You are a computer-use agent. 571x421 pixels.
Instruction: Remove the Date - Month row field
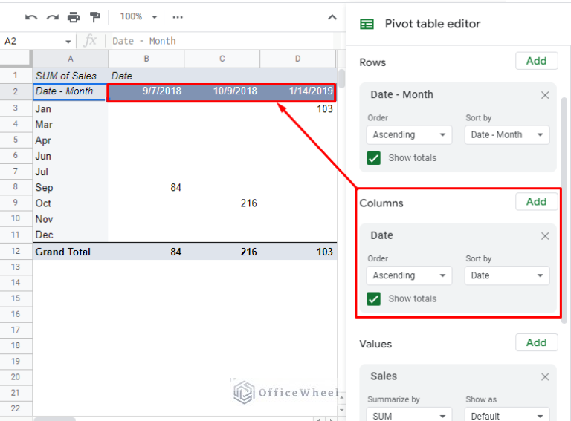[x=545, y=95]
